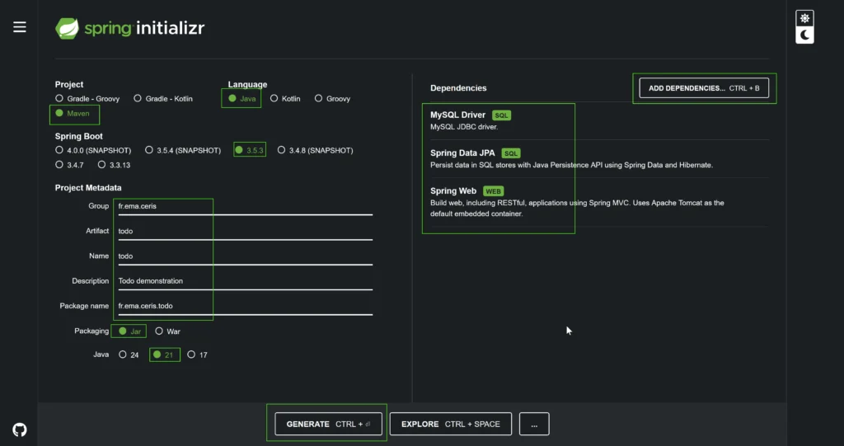Select Spring Boot 3.4.7 version
844x446 pixels.
coord(69,165)
